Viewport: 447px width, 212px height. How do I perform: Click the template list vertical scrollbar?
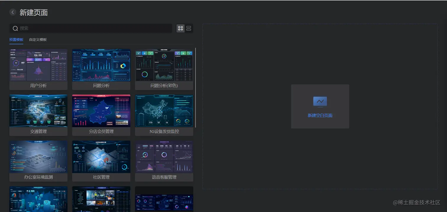(x=195, y=87)
